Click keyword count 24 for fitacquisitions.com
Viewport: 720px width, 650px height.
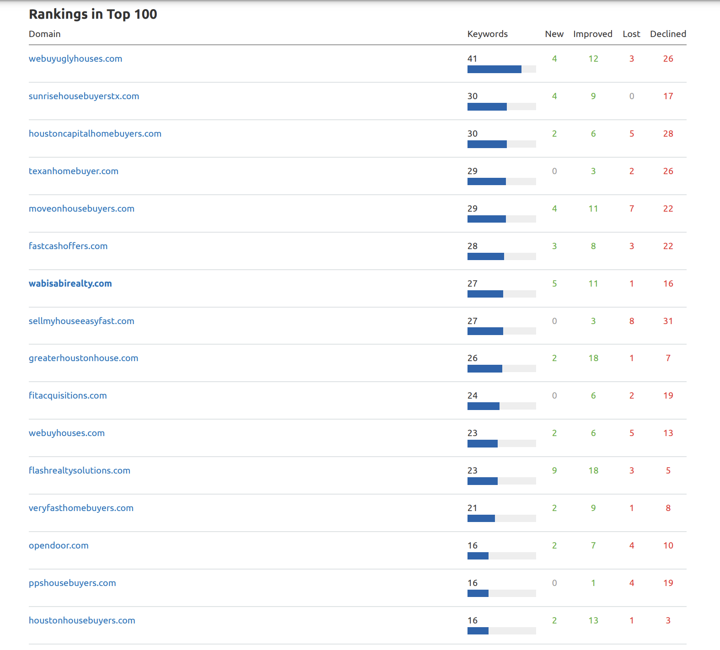point(473,395)
